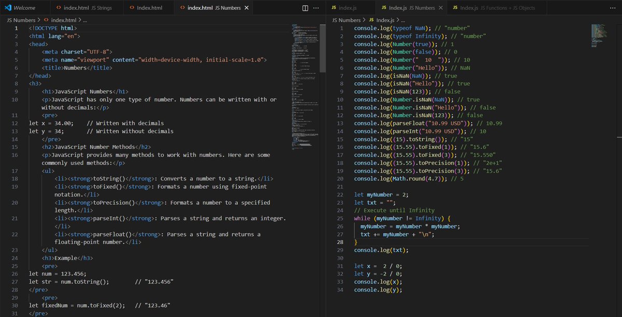Open More Actions menu of left editor group

coord(317,8)
